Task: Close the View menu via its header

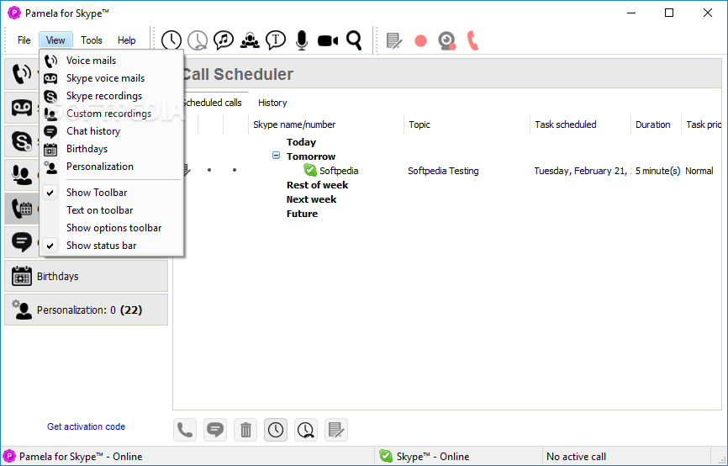Action: [55, 40]
